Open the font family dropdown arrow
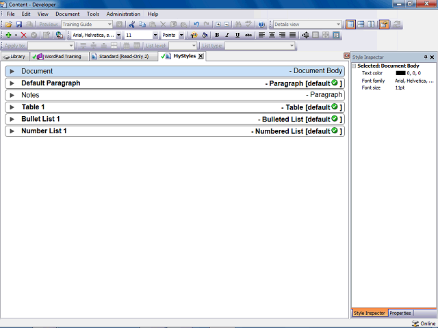Image resolution: width=438 pixels, height=328 pixels. tap(118, 35)
